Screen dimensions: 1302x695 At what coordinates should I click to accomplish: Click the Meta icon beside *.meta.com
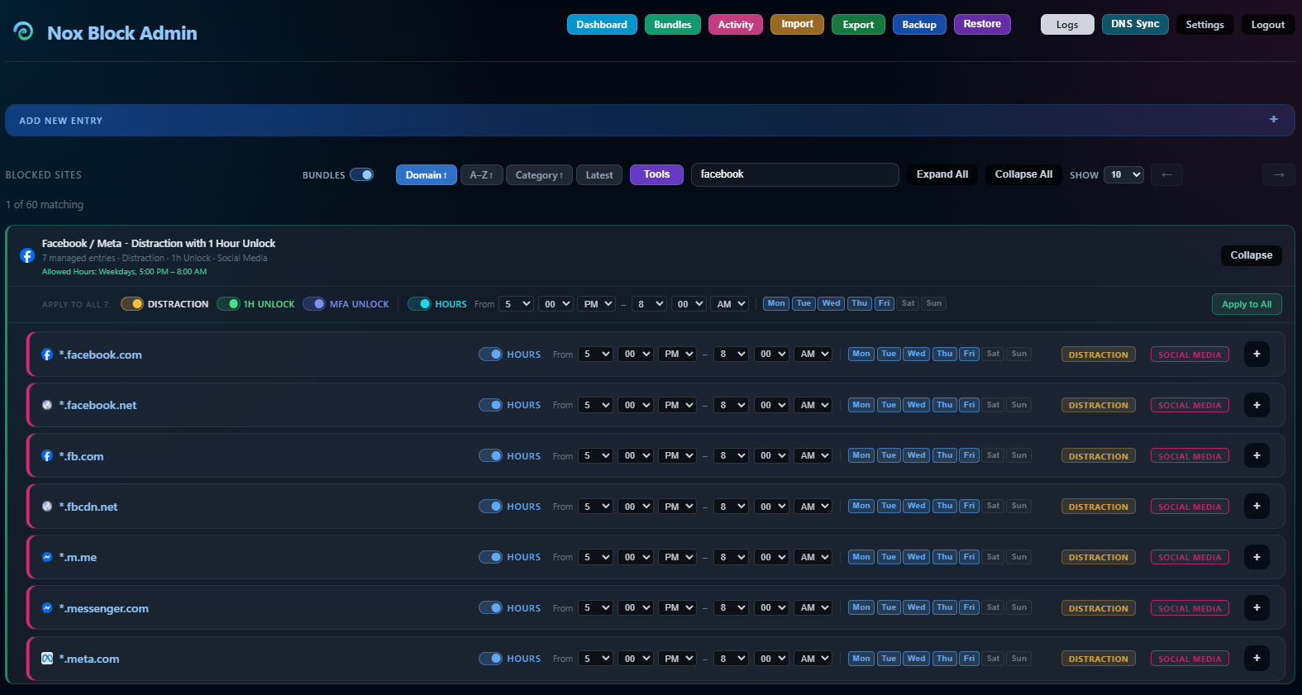pos(47,659)
